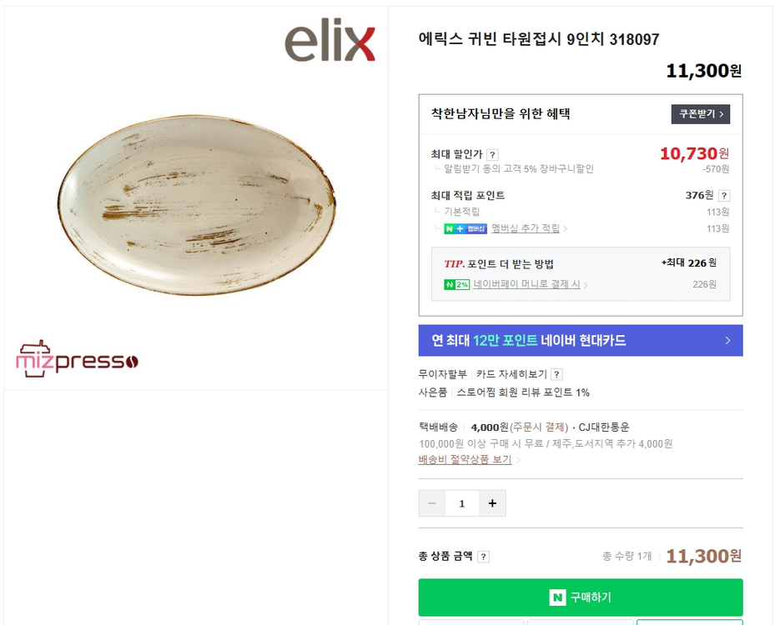
Task: Click the quantity input field
Action: (x=462, y=503)
